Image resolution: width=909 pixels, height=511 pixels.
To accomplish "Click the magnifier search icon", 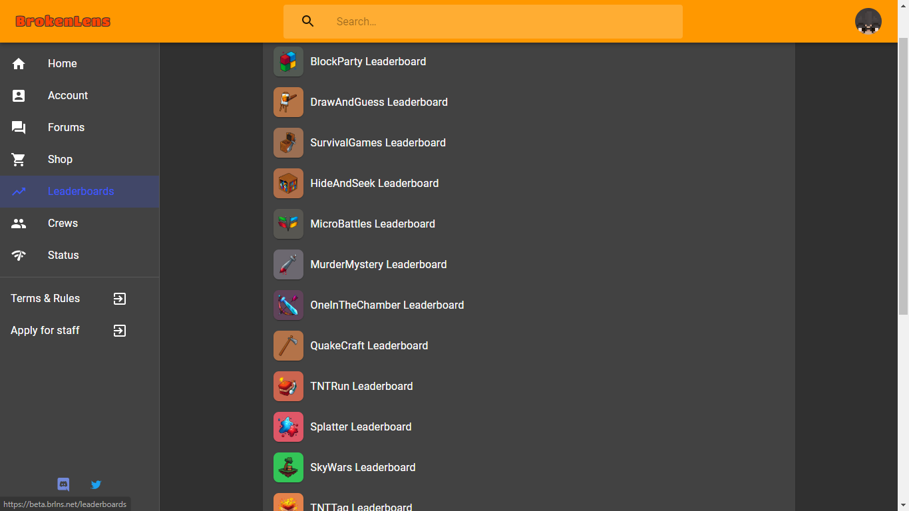I will pyautogui.click(x=307, y=21).
